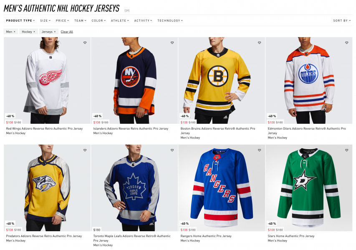
Task: Expand the Product Type filter dropdown
Action: point(21,20)
